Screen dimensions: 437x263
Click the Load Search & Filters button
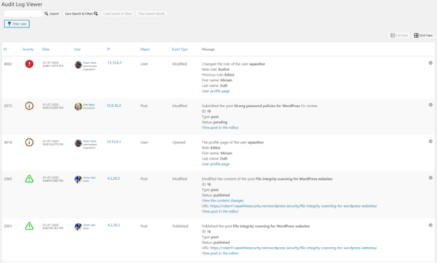click(117, 14)
